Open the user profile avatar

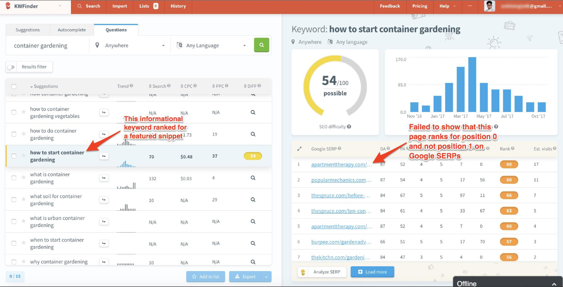coord(489,6)
